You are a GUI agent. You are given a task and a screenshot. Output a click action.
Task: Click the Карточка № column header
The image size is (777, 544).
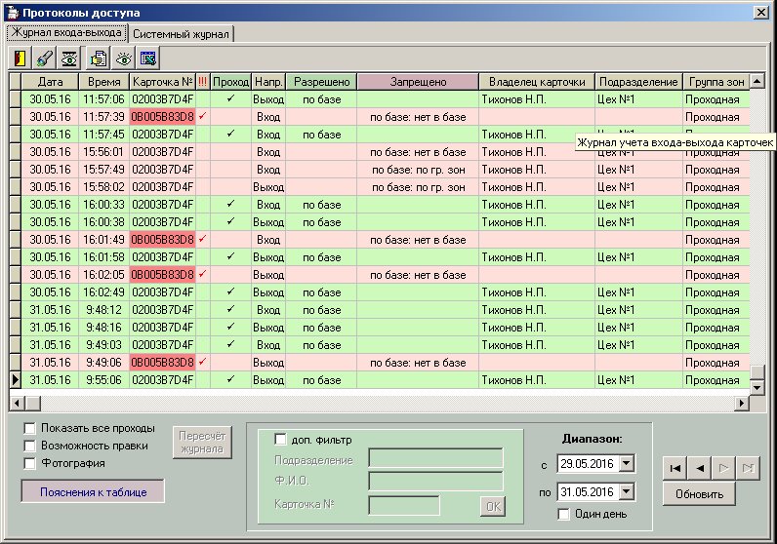point(163,82)
